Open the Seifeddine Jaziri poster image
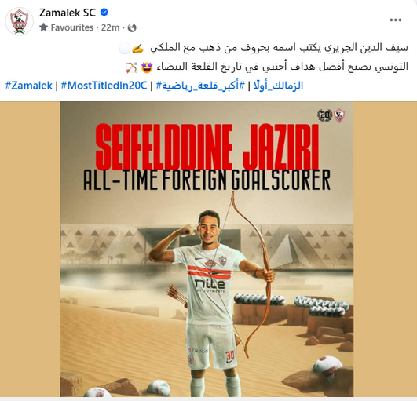Screen dimensions: 417x401 [x=207, y=249]
